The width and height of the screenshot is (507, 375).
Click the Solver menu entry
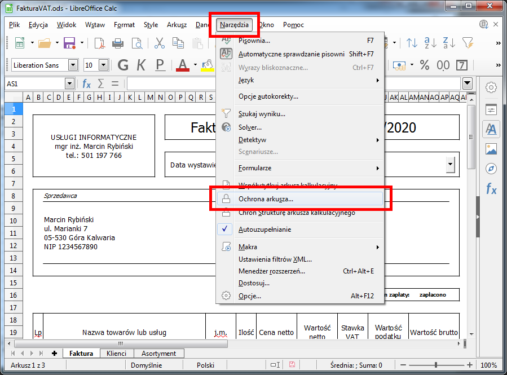(x=250, y=127)
